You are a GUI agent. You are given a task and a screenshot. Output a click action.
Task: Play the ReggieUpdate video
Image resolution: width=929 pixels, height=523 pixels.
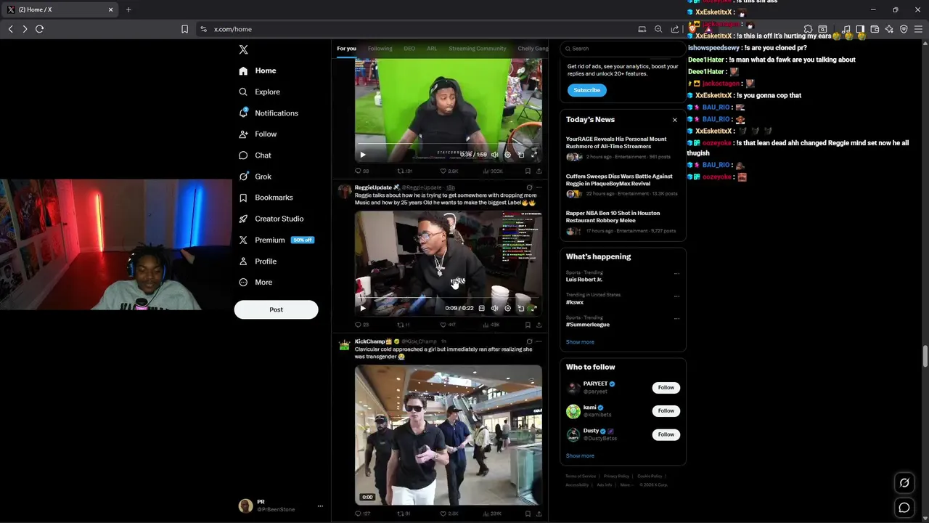pos(363,308)
